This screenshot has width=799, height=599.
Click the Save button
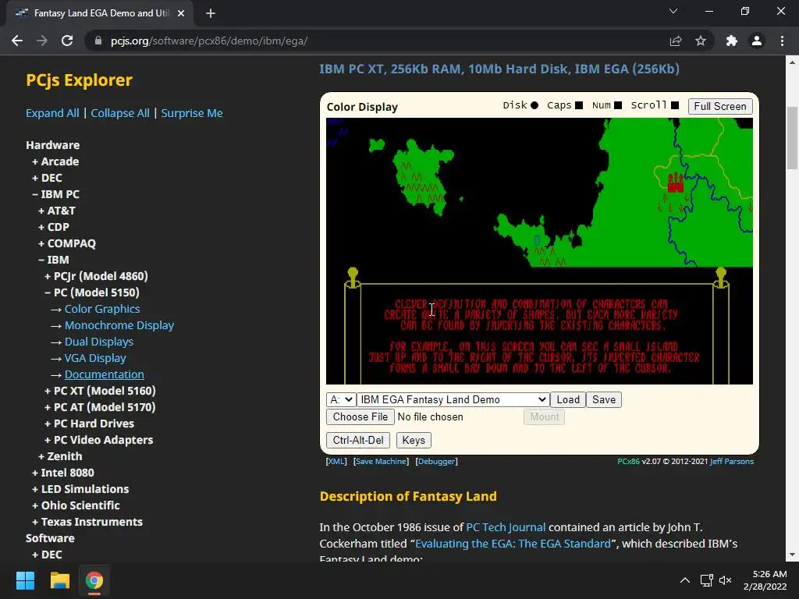tap(604, 399)
